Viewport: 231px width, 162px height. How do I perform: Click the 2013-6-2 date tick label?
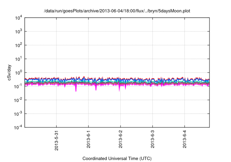(121, 139)
